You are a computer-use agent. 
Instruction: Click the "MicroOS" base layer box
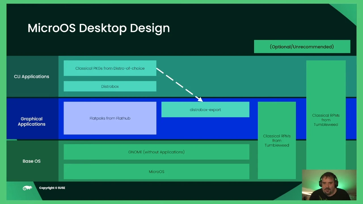pyautogui.click(x=157, y=172)
